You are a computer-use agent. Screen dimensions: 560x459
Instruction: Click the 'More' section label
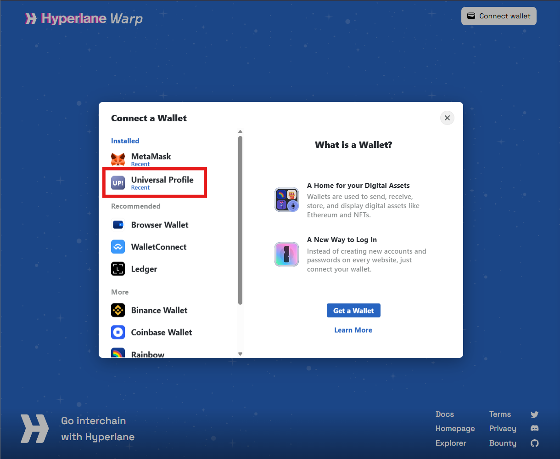pyautogui.click(x=120, y=292)
